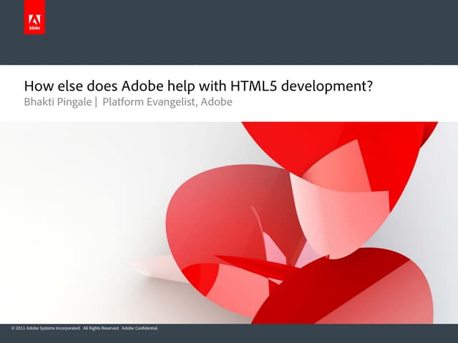Select the slide title about HTML5 development
This screenshot has width=458, height=343.
[x=200, y=86]
